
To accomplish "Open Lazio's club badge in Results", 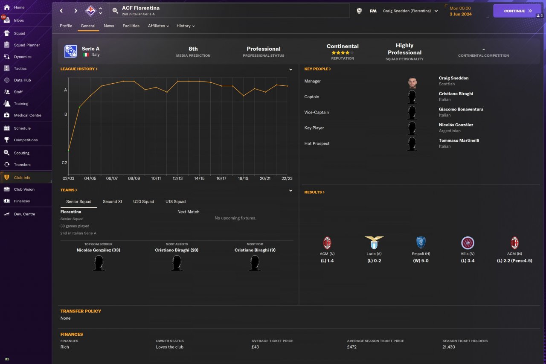I will 374,242.
